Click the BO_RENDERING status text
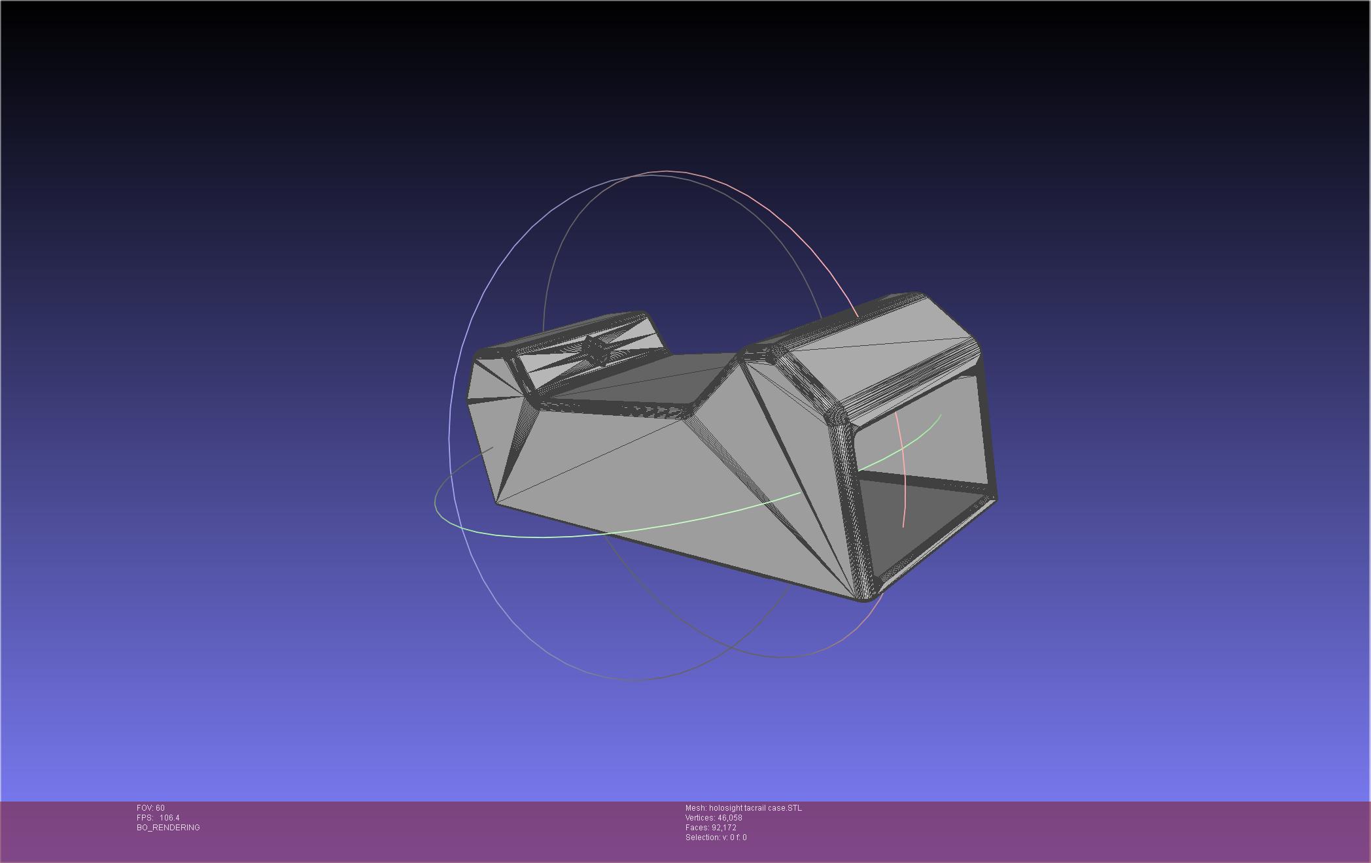Viewport: 1371px width, 863px height. (x=168, y=828)
